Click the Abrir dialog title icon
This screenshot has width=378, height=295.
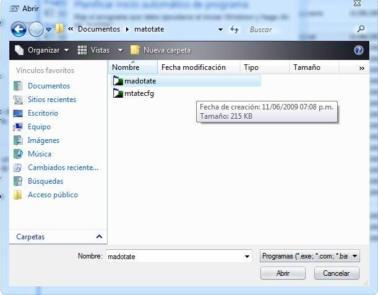tap(14, 9)
